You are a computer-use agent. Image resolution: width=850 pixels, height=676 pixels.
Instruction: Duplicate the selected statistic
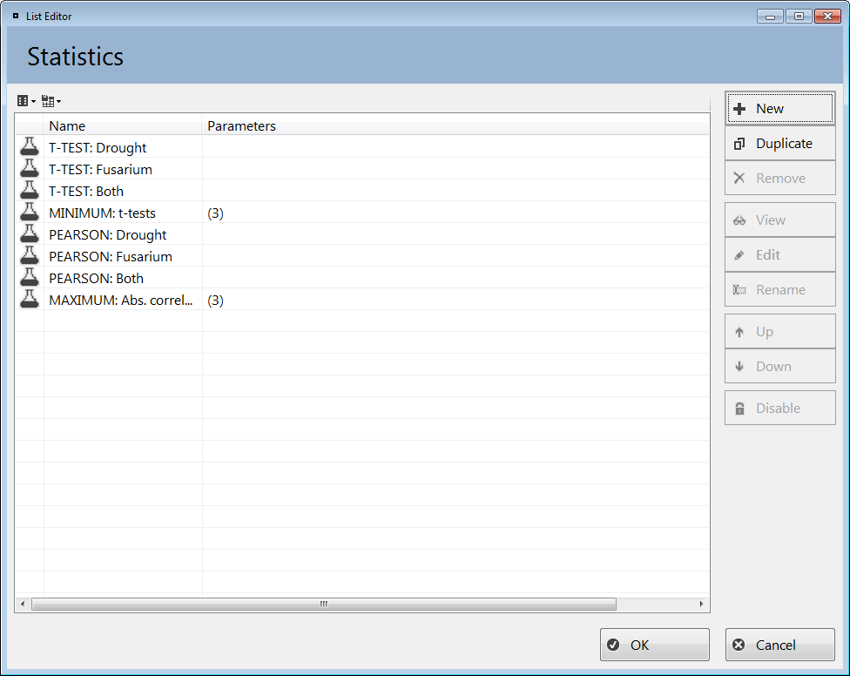pyautogui.click(x=779, y=143)
